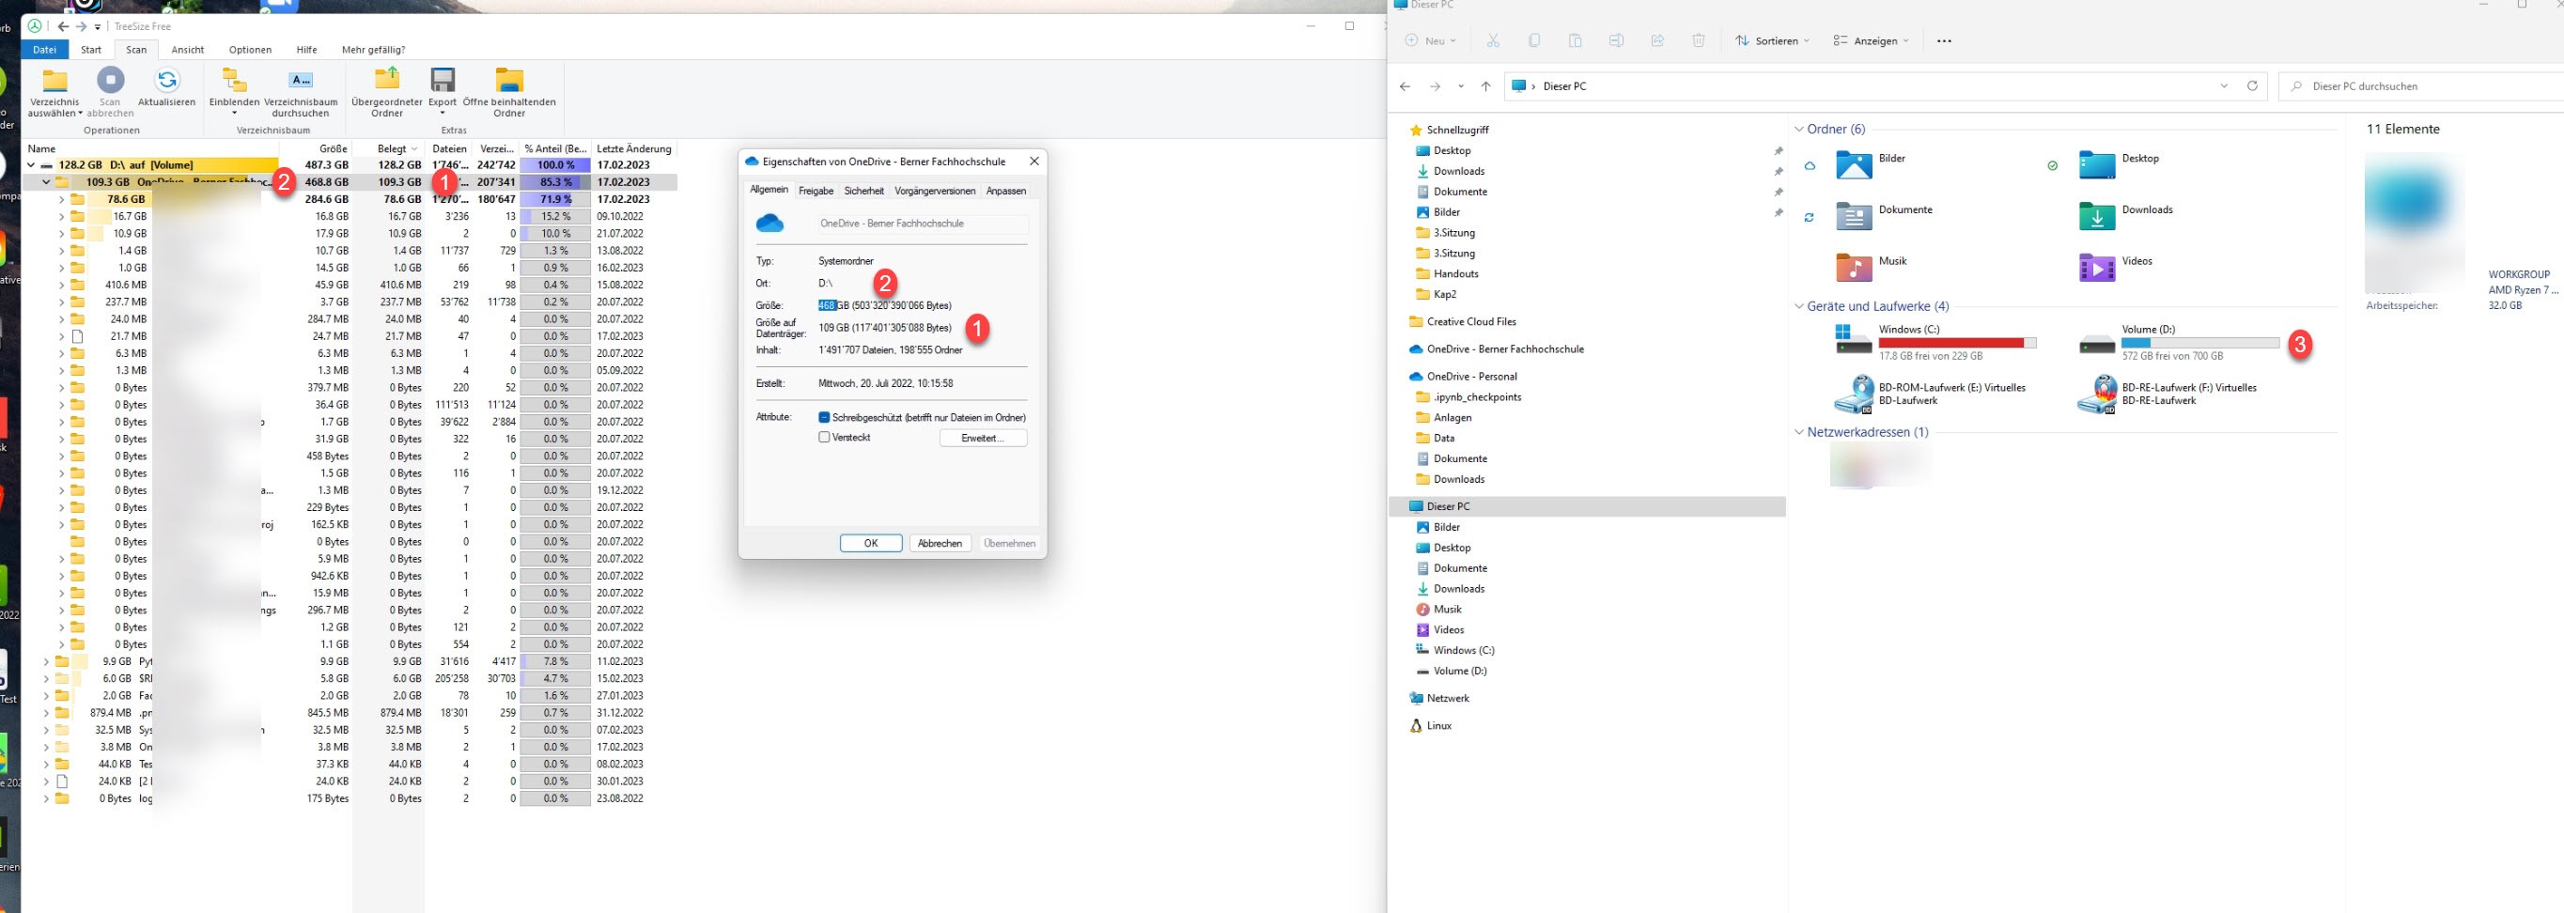2564x913 pixels.
Task: Click the copy icon in Explorer toolbar
Action: point(1534,40)
